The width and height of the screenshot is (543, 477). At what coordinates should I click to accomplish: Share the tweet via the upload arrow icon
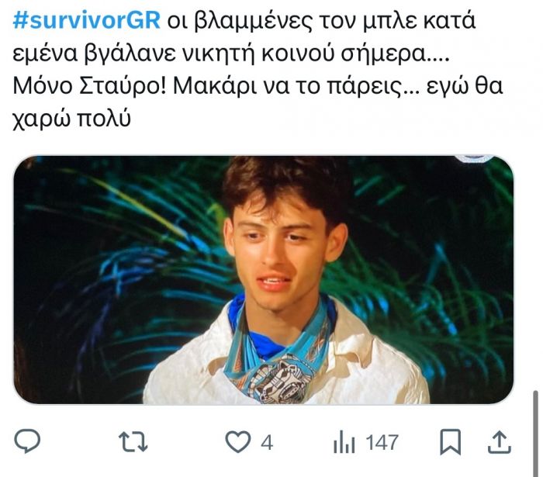(500, 441)
